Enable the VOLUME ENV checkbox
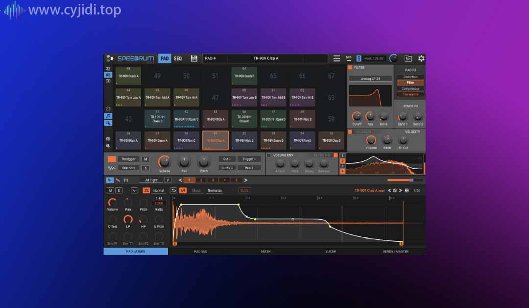This screenshot has width=529, height=308. coord(269,155)
